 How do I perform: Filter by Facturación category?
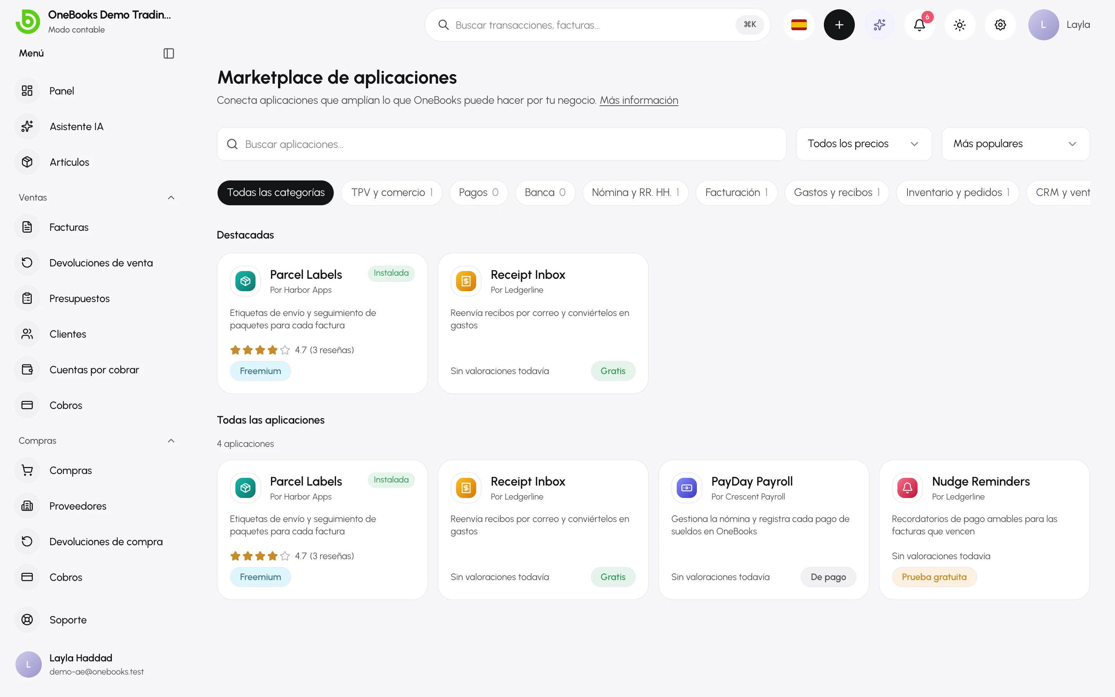click(736, 192)
